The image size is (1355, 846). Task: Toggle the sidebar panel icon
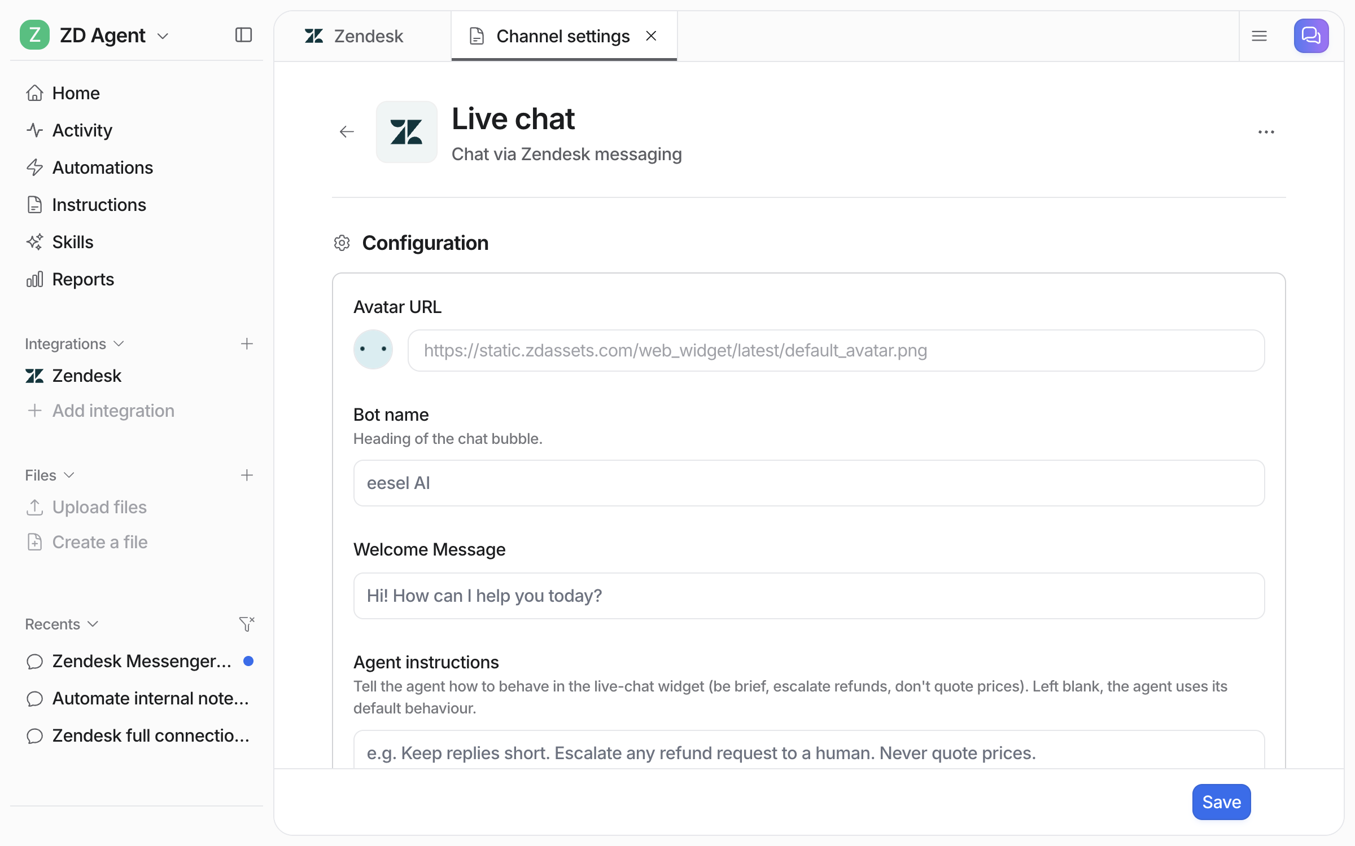[x=243, y=35]
